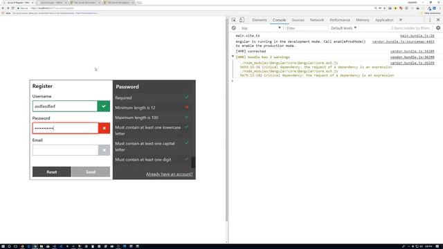This screenshot has width=443, height=249.
Task: Toggle the device toolbar icon in DevTools
Action: [242, 20]
